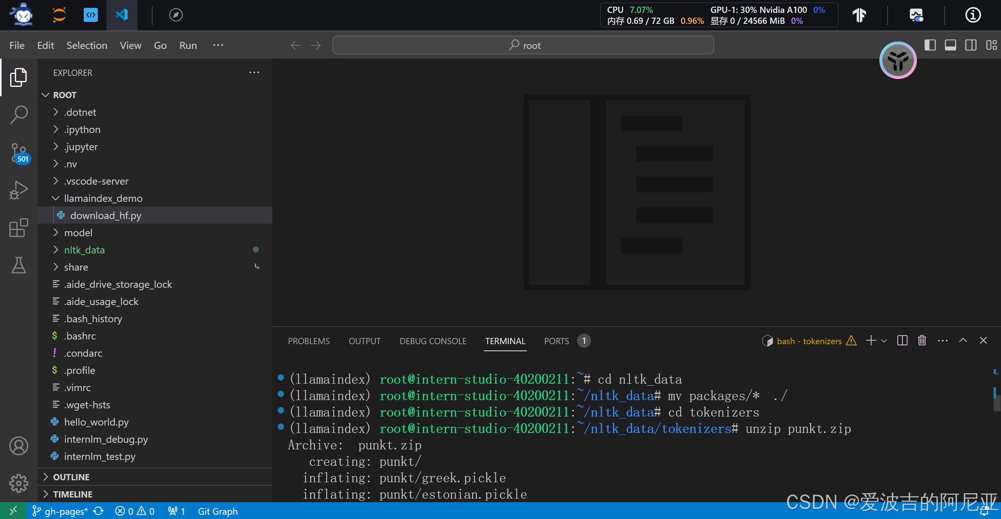Open the Search view in activity bar
The width and height of the screenshot is (1001, 519).
[18, 115]
